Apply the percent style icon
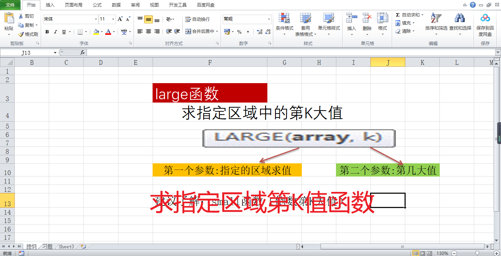 (x=239, y=32)
